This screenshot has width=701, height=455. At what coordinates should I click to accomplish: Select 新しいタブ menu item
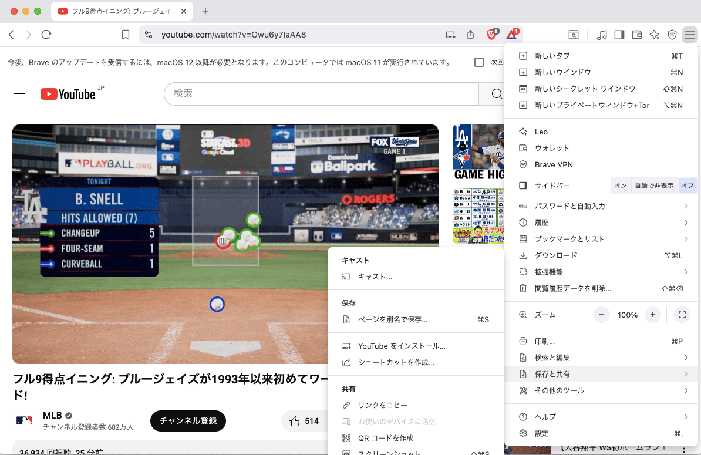602,56
